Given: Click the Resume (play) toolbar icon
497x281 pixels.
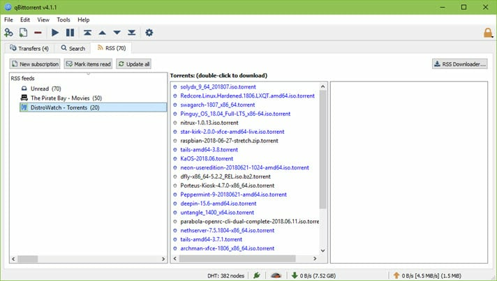Looking at the screenshot, I should pos(55,33).
